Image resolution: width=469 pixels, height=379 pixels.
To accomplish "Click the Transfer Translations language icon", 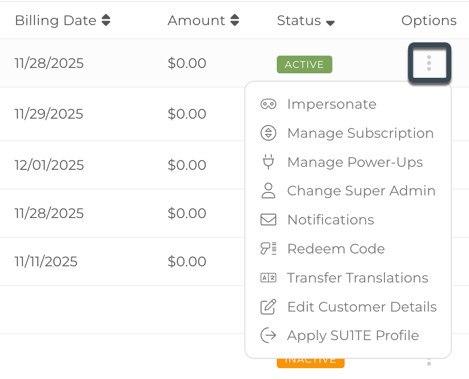I will coord(268,278).
